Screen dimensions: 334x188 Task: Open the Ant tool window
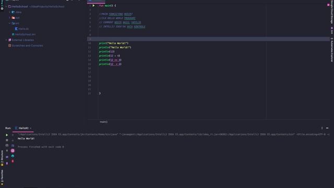tap(332, 30)
